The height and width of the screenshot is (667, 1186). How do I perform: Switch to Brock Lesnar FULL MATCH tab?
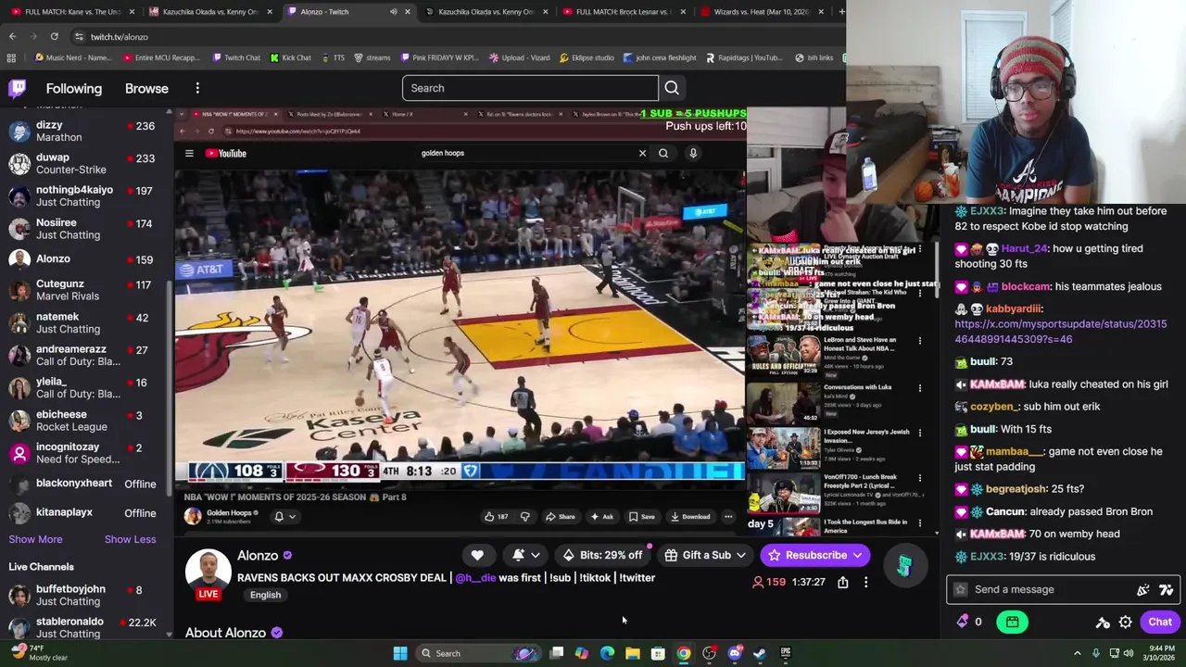623,12
